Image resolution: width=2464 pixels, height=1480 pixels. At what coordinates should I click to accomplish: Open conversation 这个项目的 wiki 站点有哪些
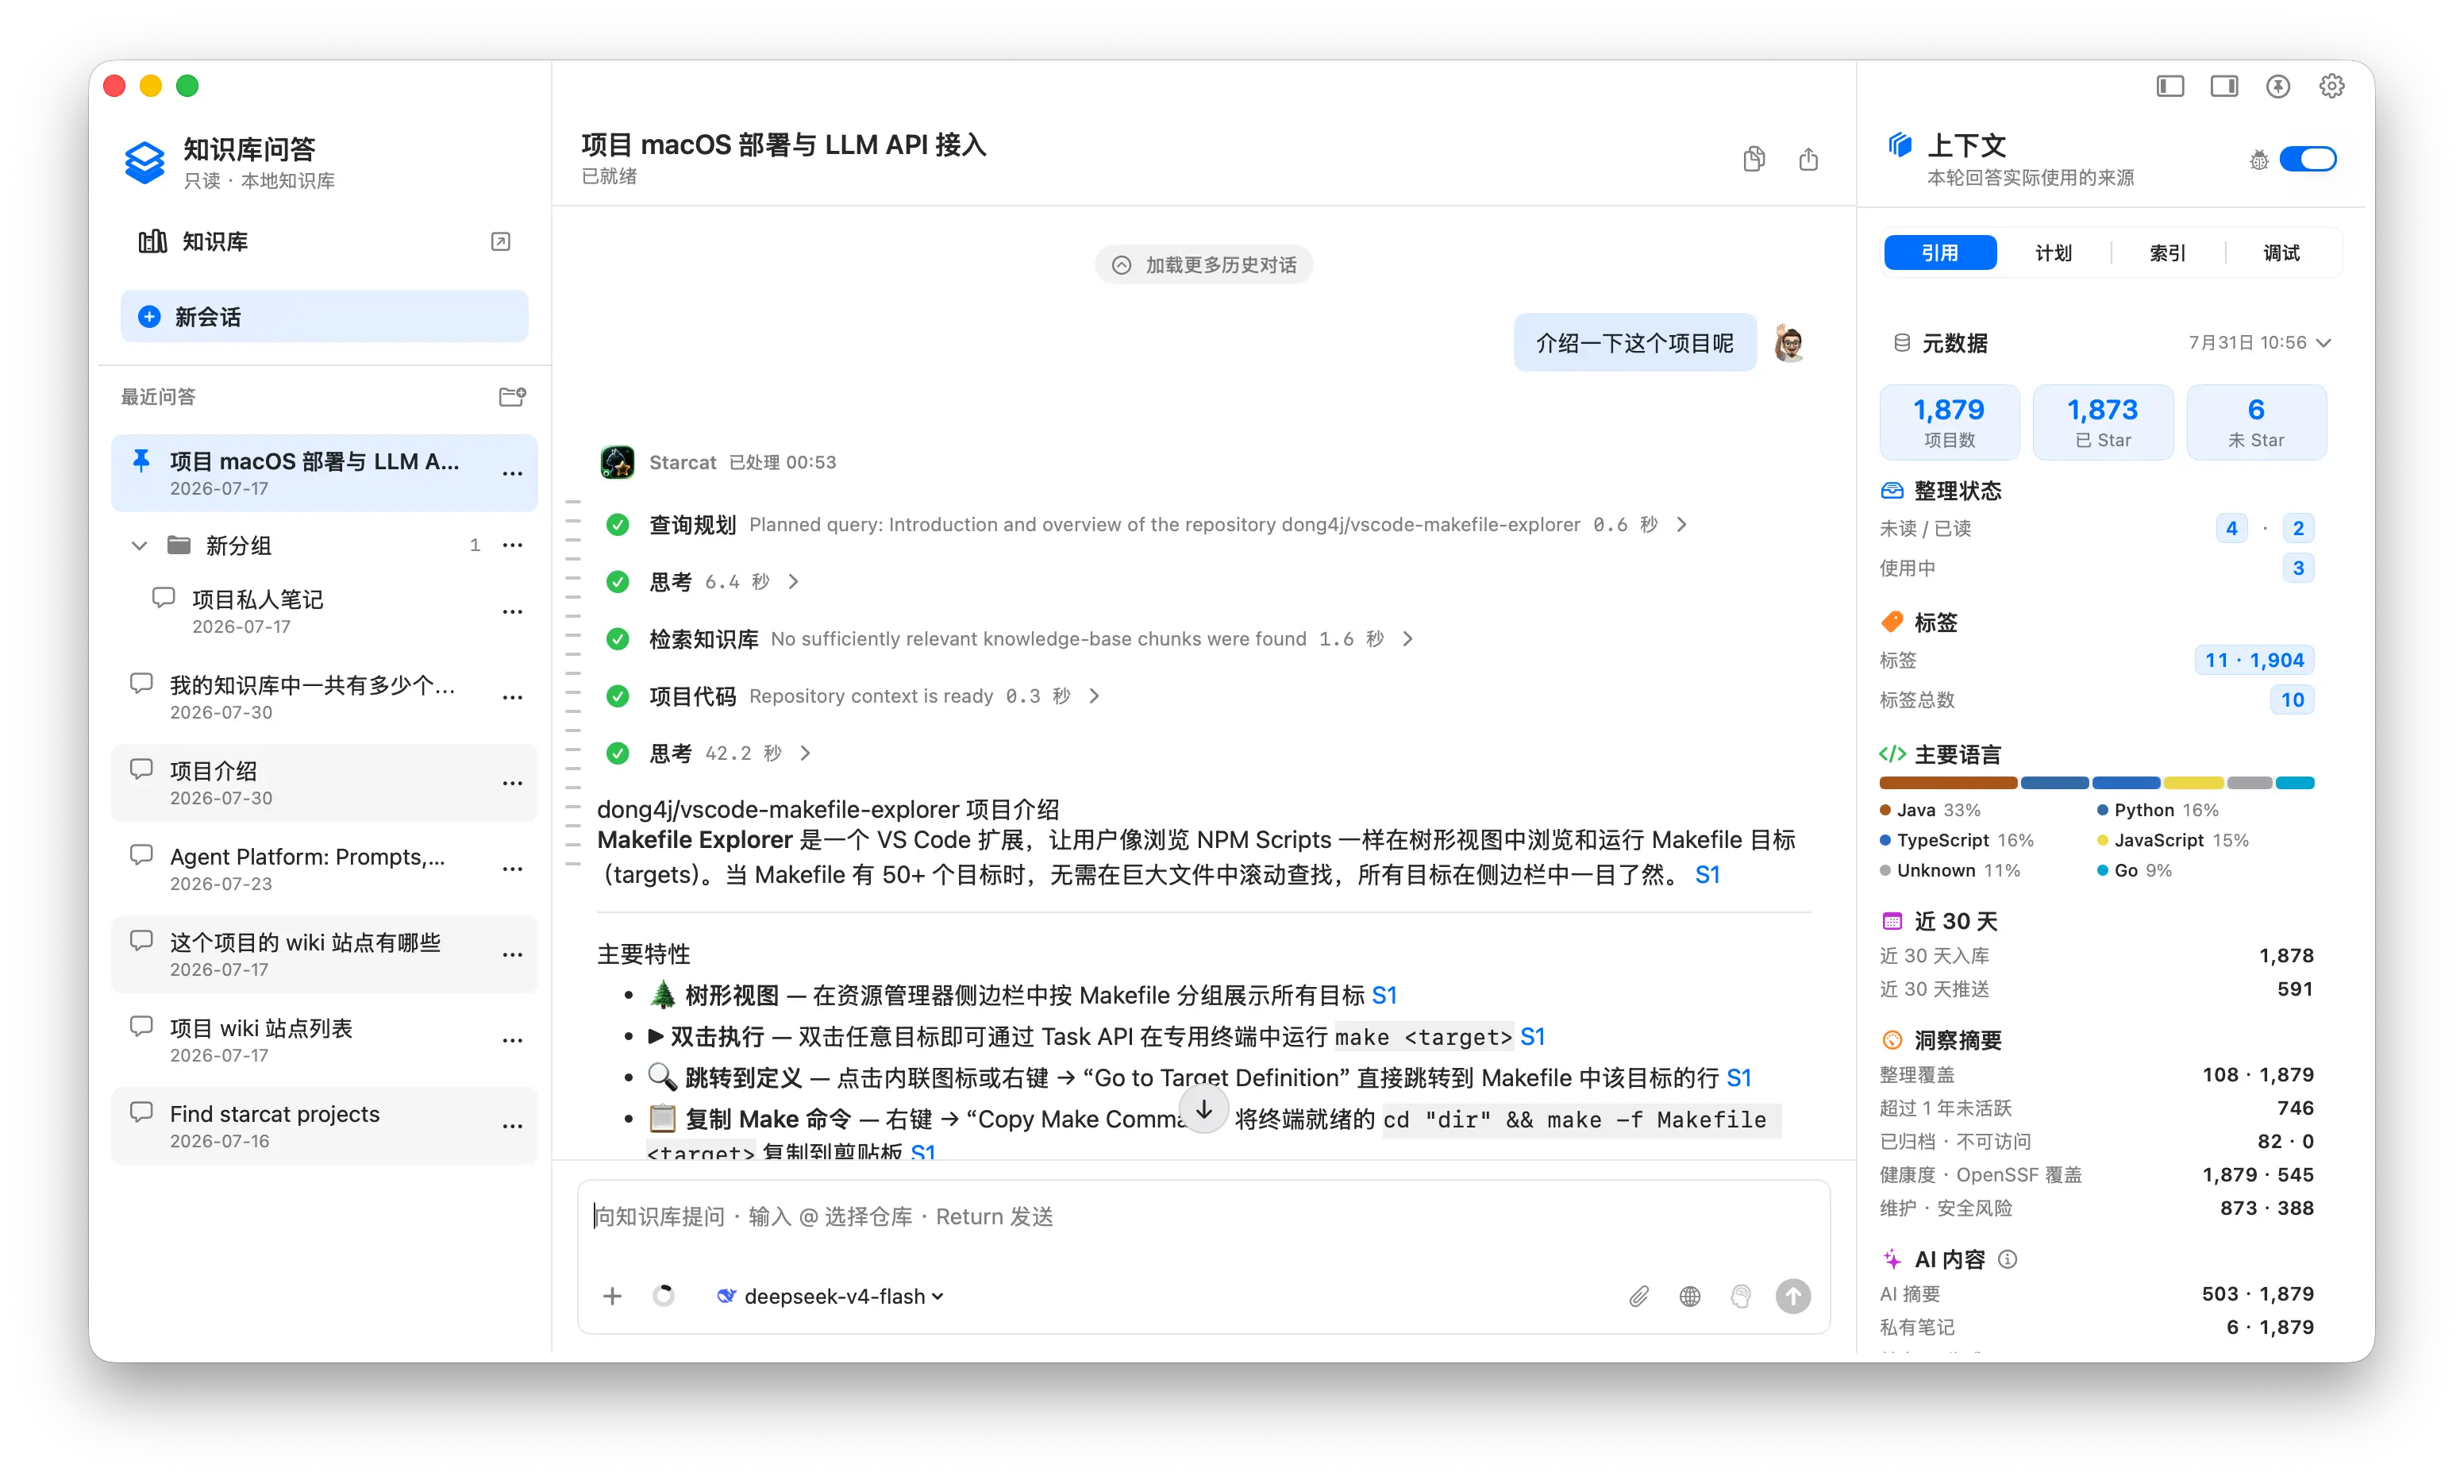[324, 954]
